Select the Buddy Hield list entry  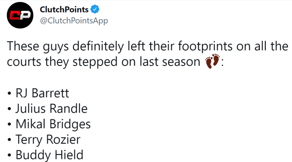(x=50, y=155)
